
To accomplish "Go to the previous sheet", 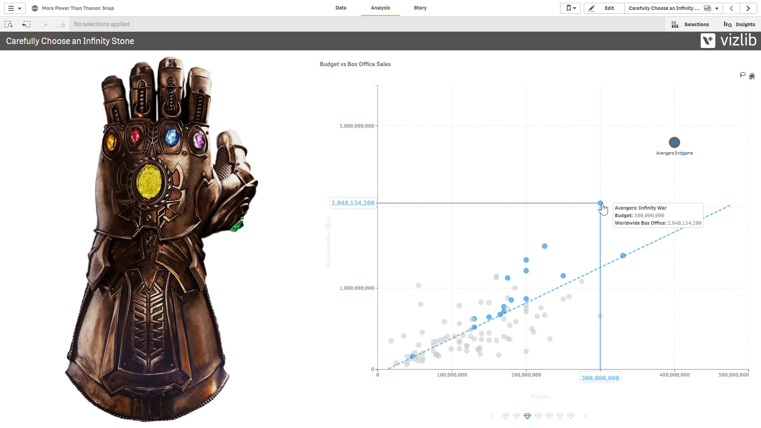I will [x=731, y=8].
